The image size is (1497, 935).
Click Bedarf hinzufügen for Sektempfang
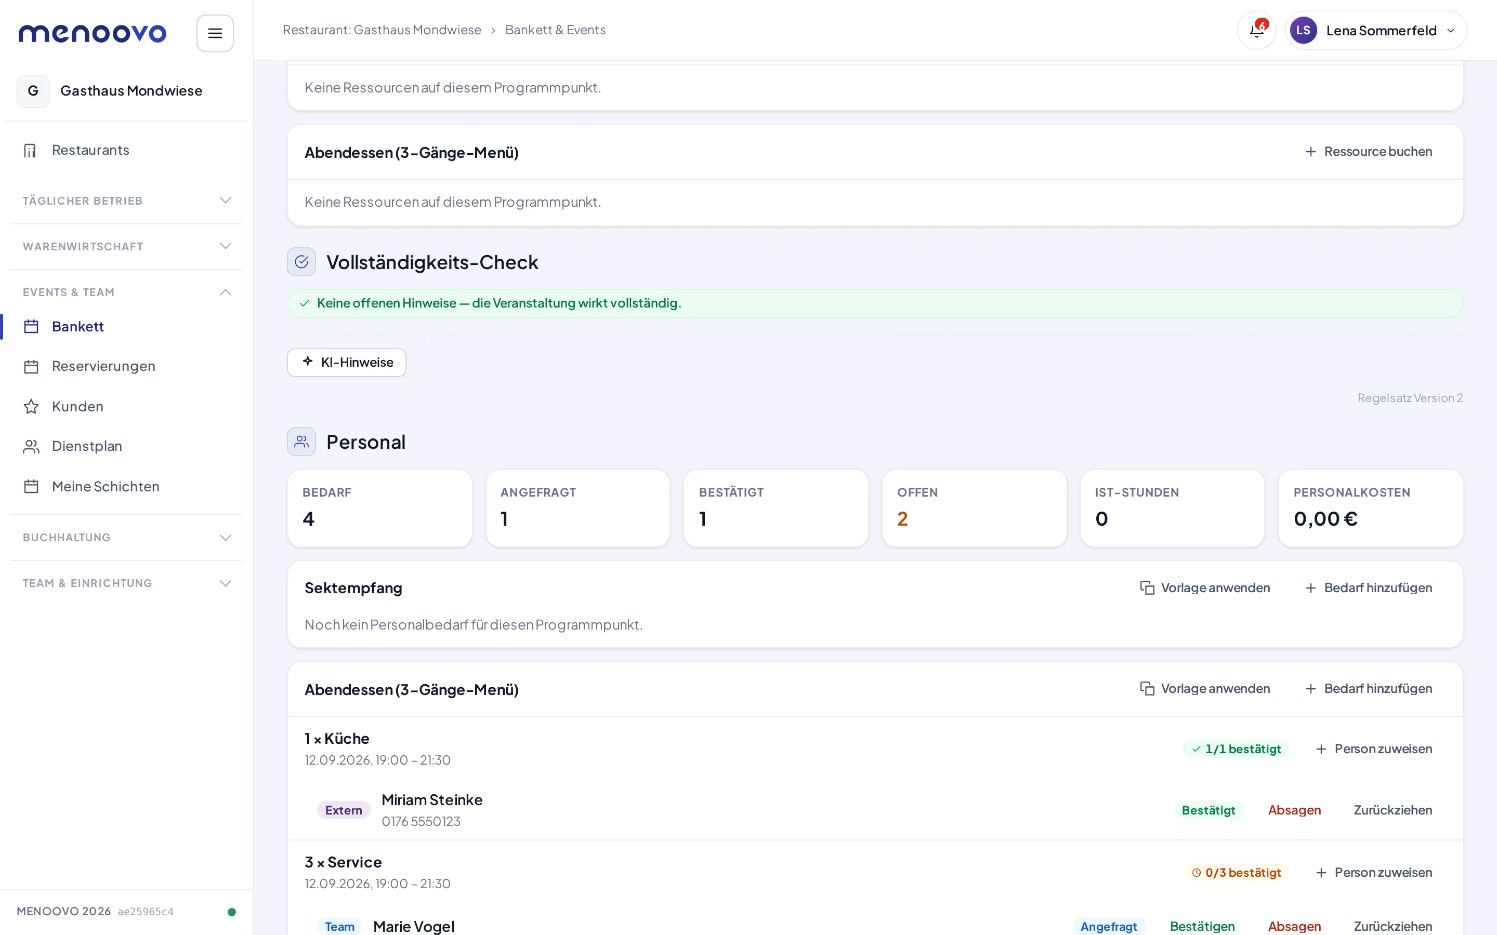tap(1368, 587)
